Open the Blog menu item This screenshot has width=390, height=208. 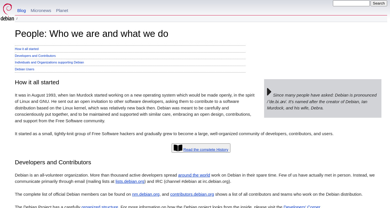21,11
